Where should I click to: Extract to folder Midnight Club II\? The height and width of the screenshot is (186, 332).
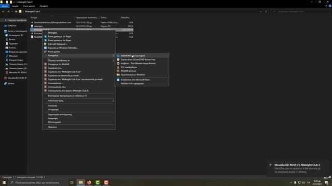(79, 91)
